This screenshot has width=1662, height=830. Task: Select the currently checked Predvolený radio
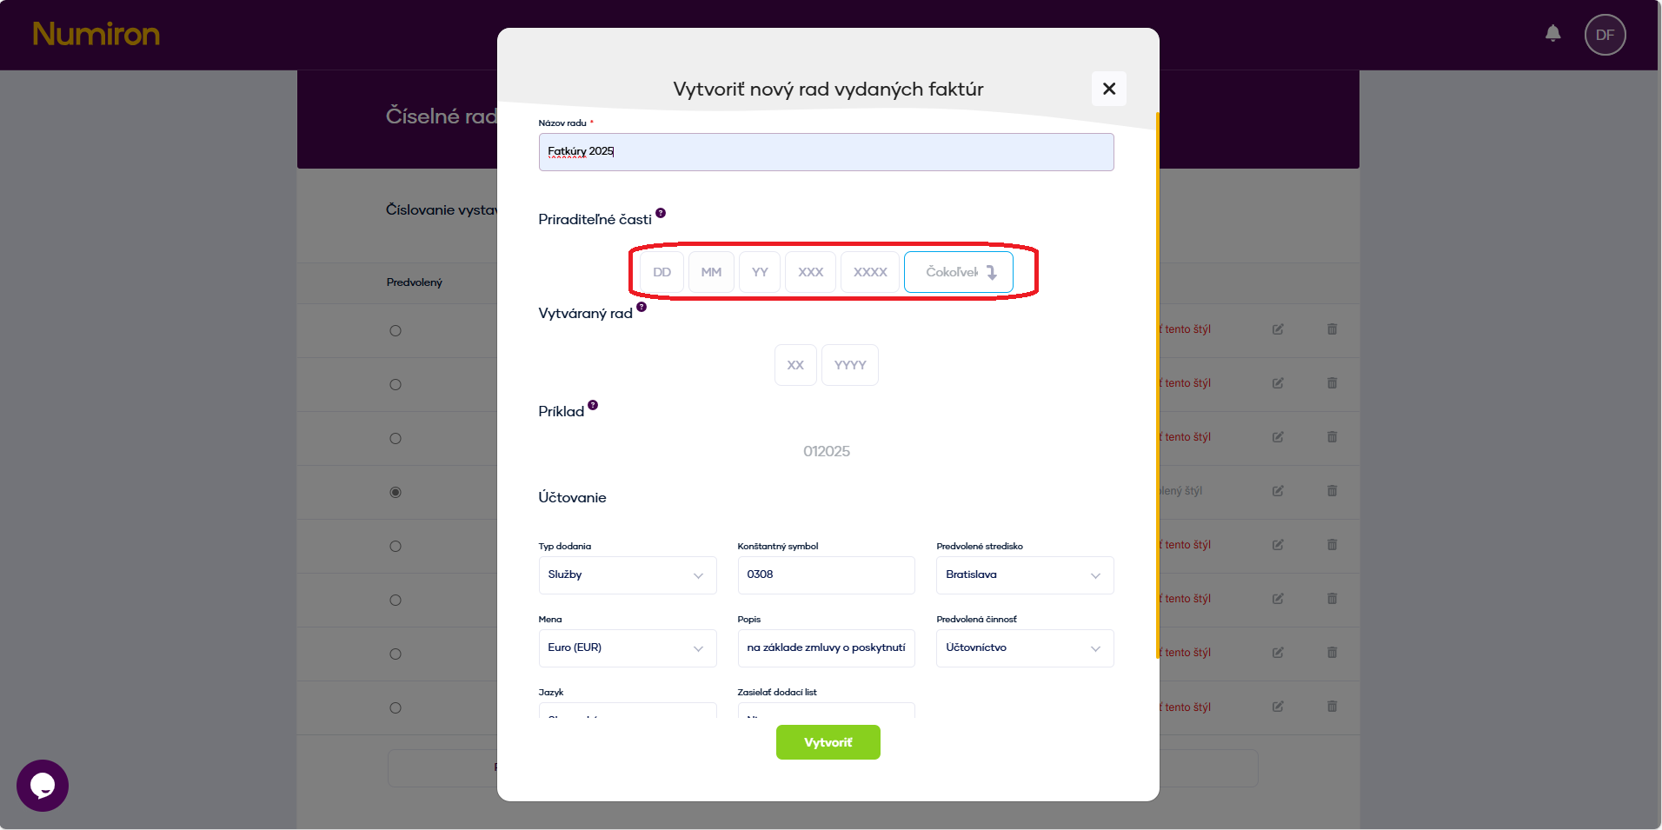(396, 492)
